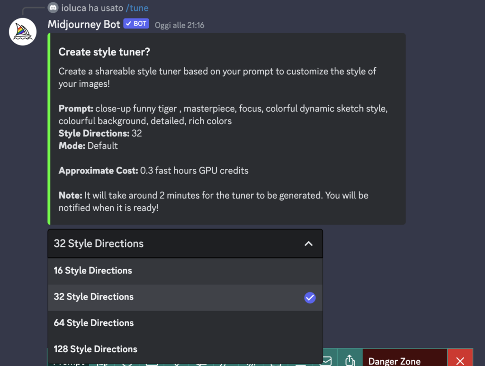Click the 'Create style tuner?' heading
Screen dimensions: 485x366
click(x=104, y=52)
